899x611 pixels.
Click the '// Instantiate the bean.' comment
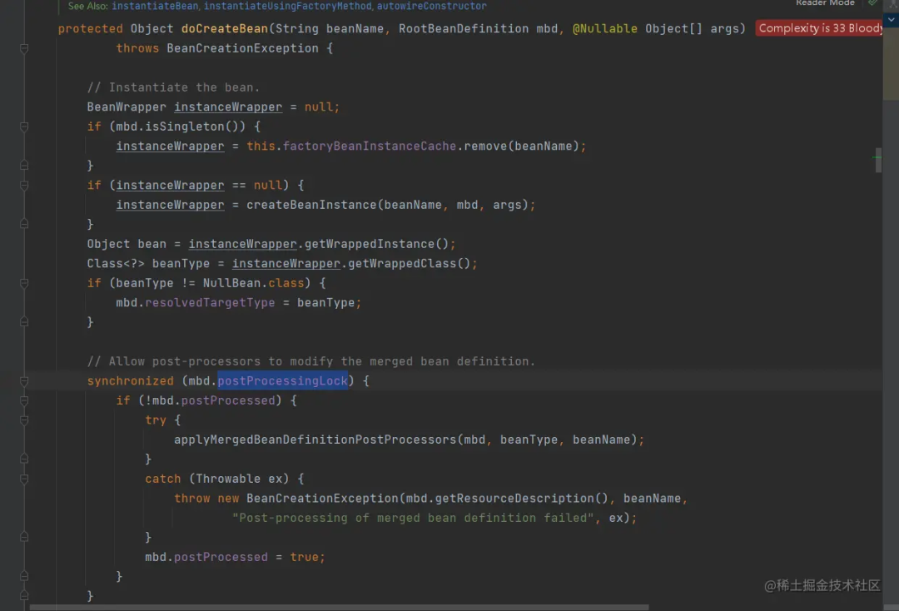pyautogui.click(x=173, y=87)
